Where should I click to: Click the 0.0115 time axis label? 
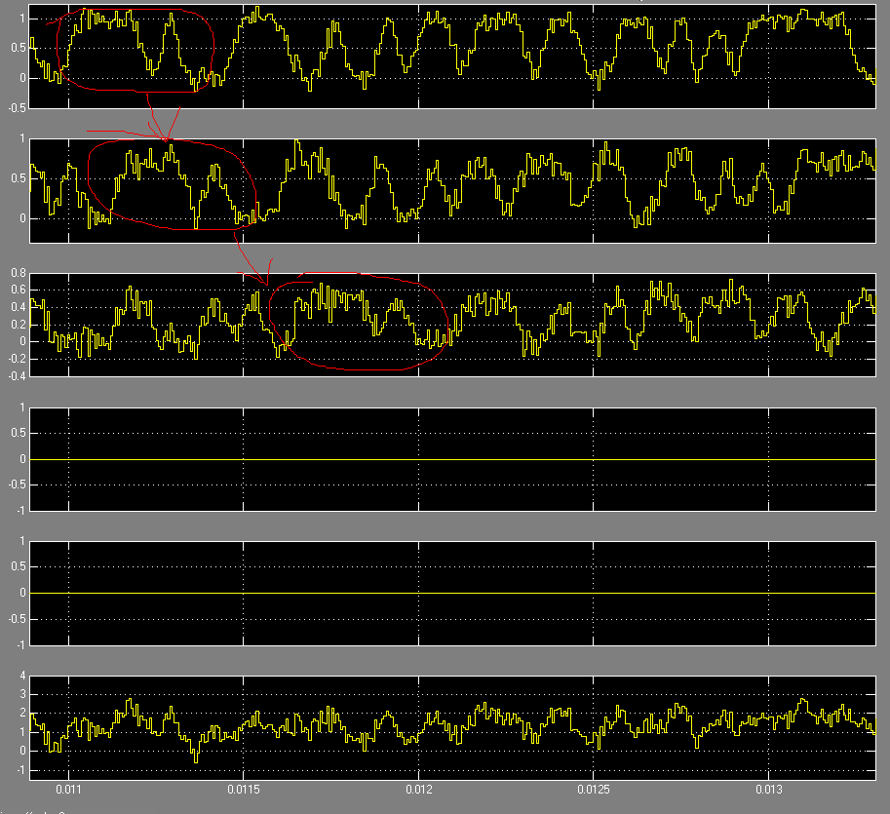click(x=244, y=789)
